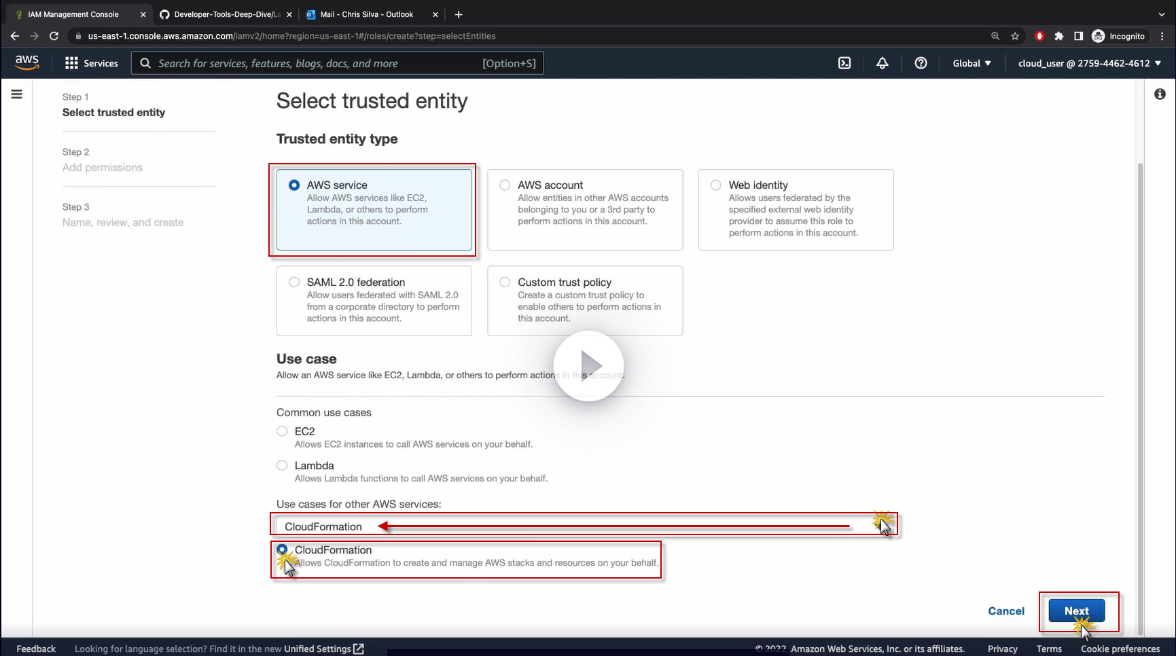
Task: Click the Cancel button
Action: [x=1006, y=611]
